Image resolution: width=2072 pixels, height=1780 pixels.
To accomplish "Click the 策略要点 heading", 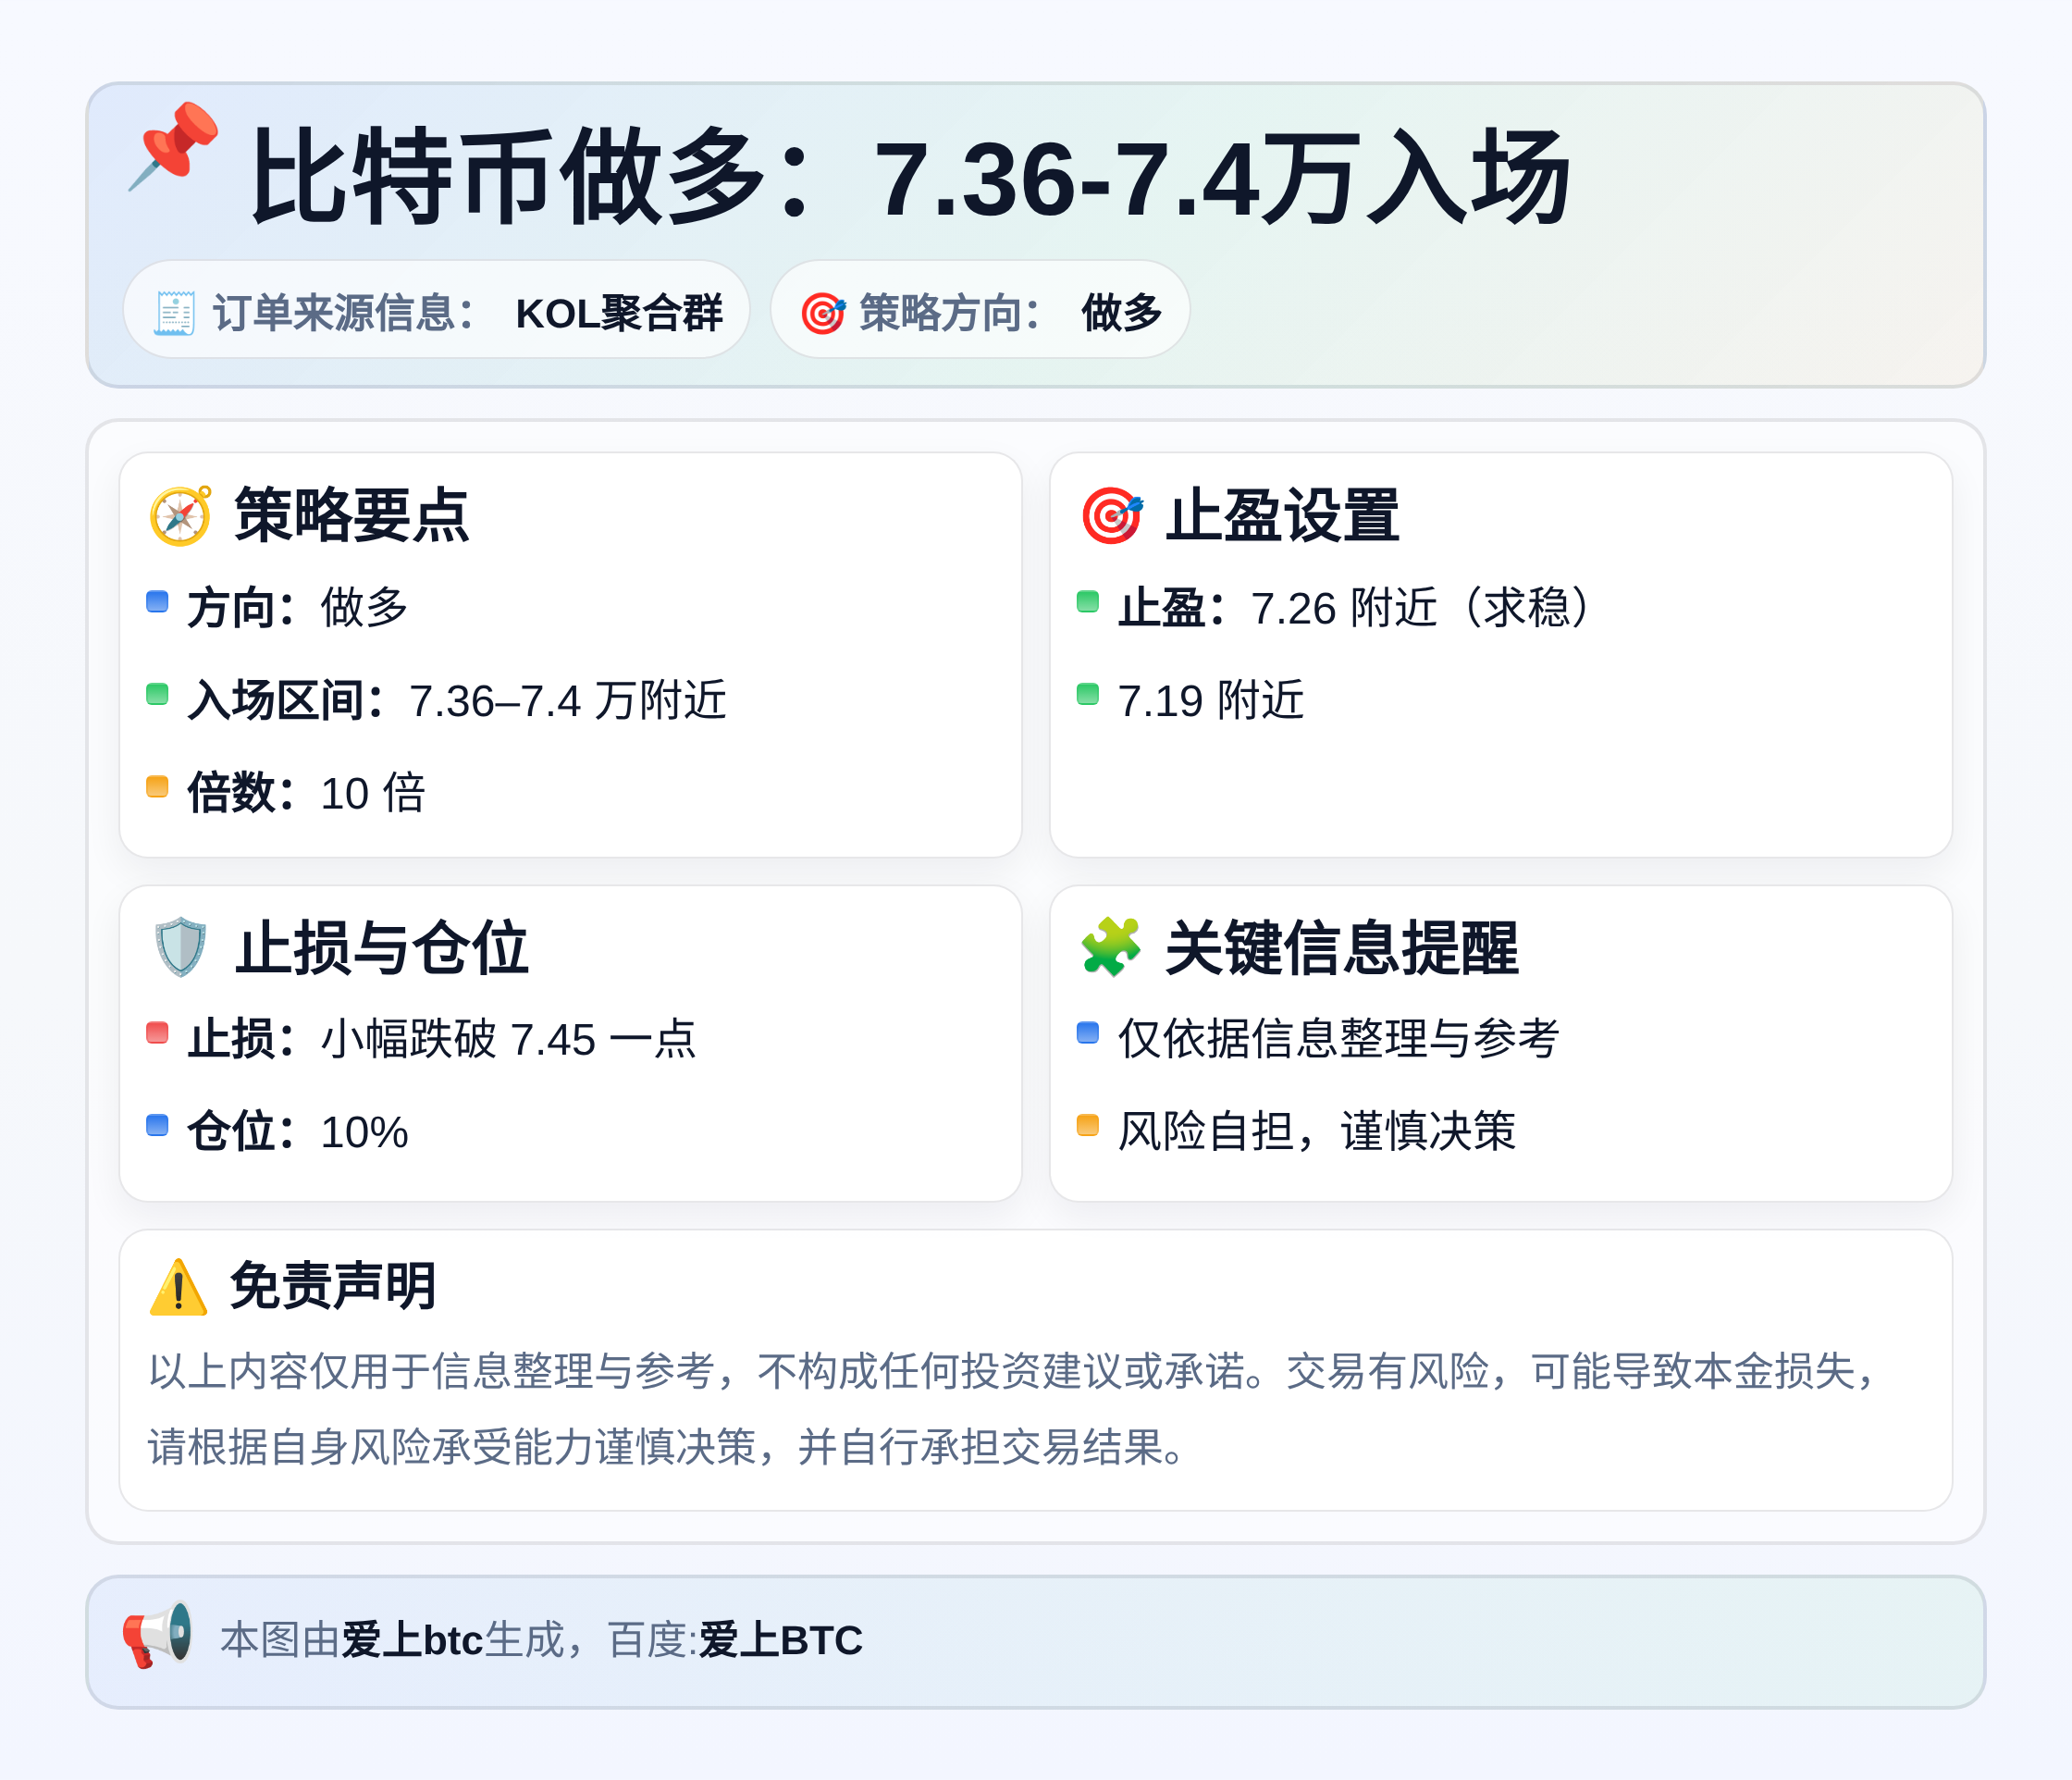I will click(x=352, y=516).
